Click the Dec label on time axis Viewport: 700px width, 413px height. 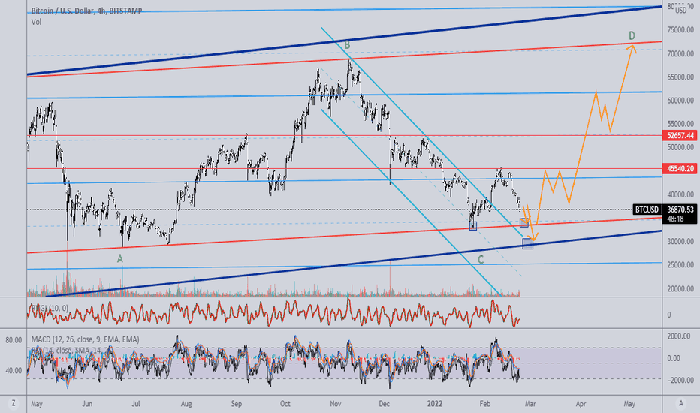pos(384,404)
